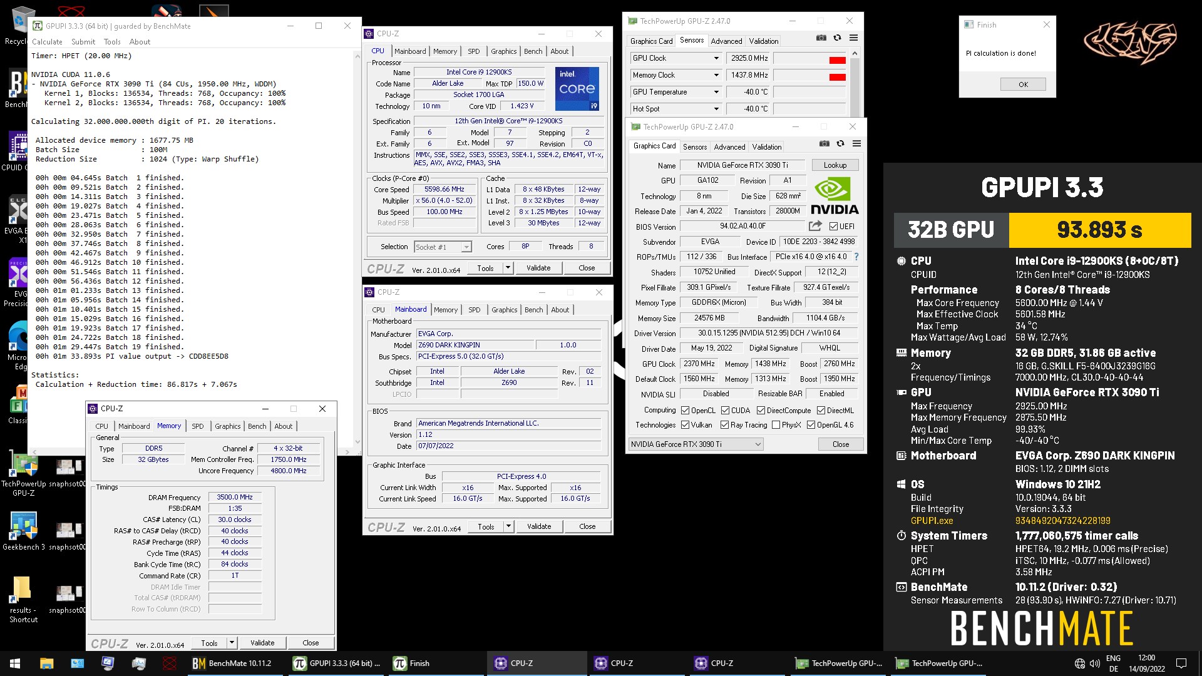
Task: Expand Tools arrow in Mainboard CPU-Z window
Action: click(x=508, y=526)
